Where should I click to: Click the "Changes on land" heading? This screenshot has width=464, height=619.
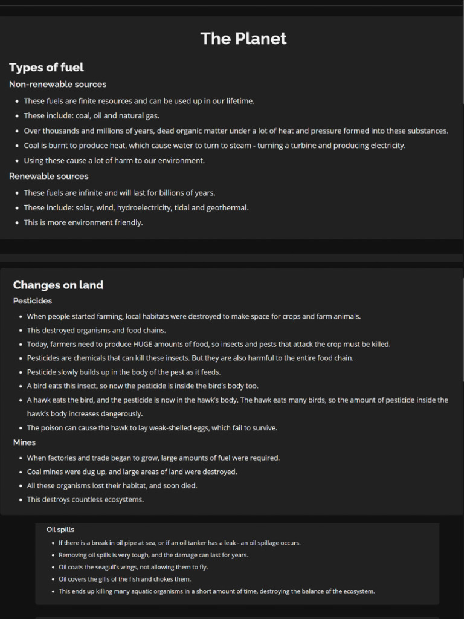pyautogui.click(x=58, y=285)
